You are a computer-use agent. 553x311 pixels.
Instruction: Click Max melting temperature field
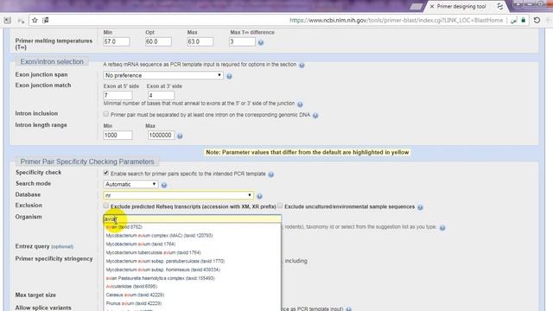200,41
